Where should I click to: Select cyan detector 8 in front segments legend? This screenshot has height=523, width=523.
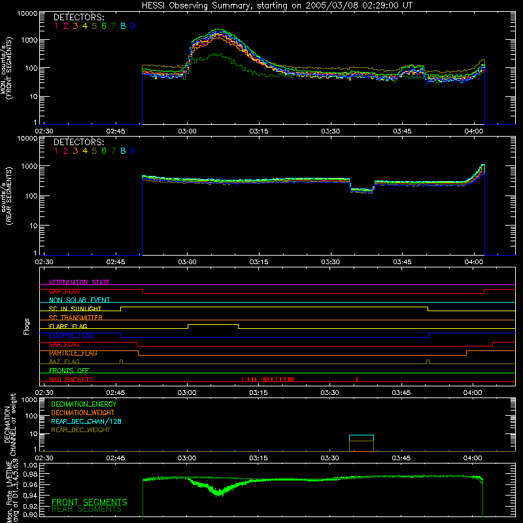click(123, 26)
